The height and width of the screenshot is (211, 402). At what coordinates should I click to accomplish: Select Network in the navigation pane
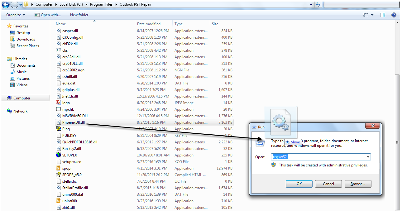tap(20, 111)
